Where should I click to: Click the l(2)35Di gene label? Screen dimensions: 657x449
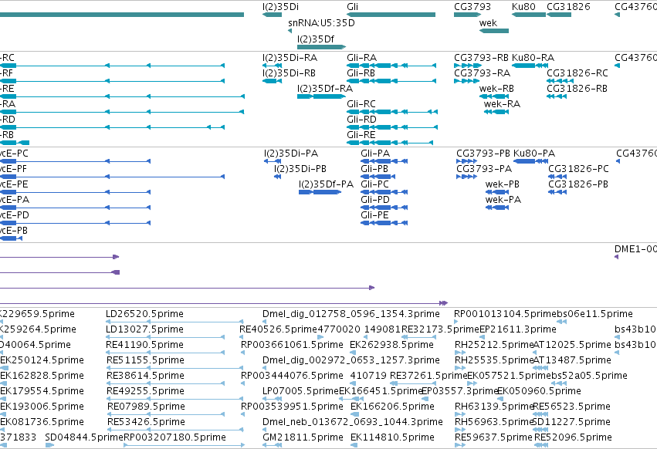click(x=280, y=7)
